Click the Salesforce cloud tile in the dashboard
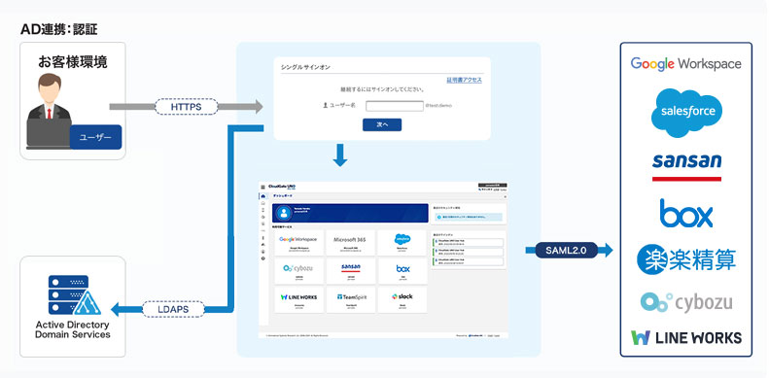This screenshot has width=769, height=378. click(x=402, y=243)
